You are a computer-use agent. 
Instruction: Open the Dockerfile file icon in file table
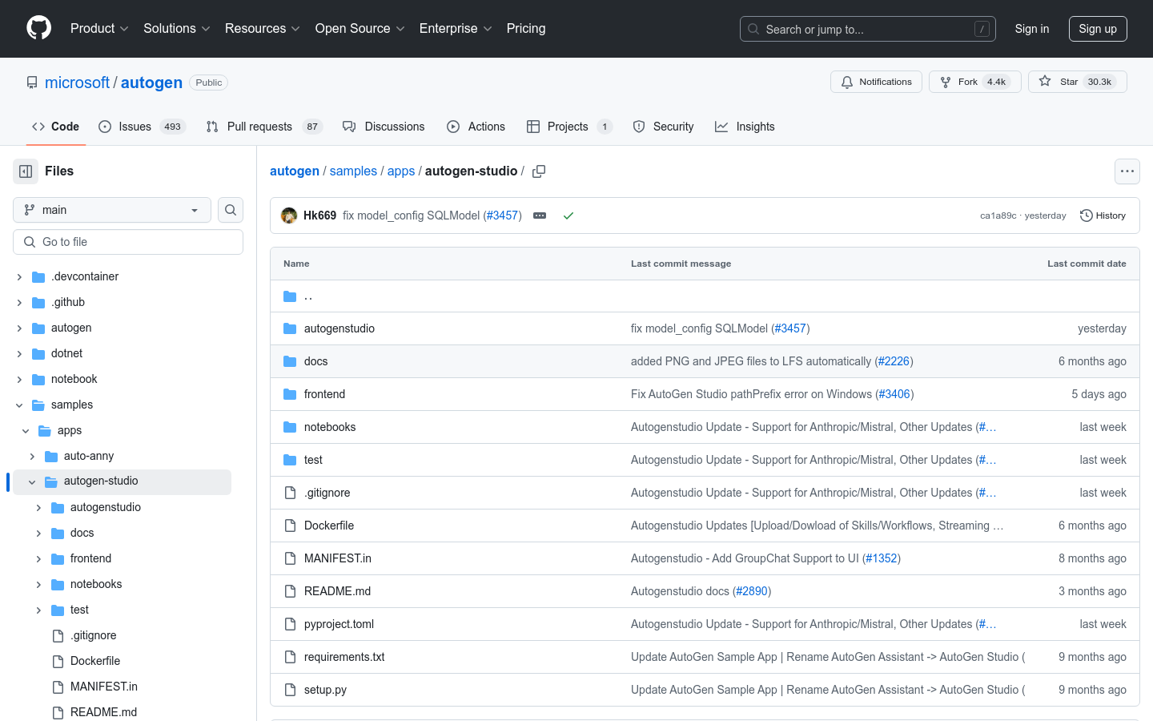290,526
